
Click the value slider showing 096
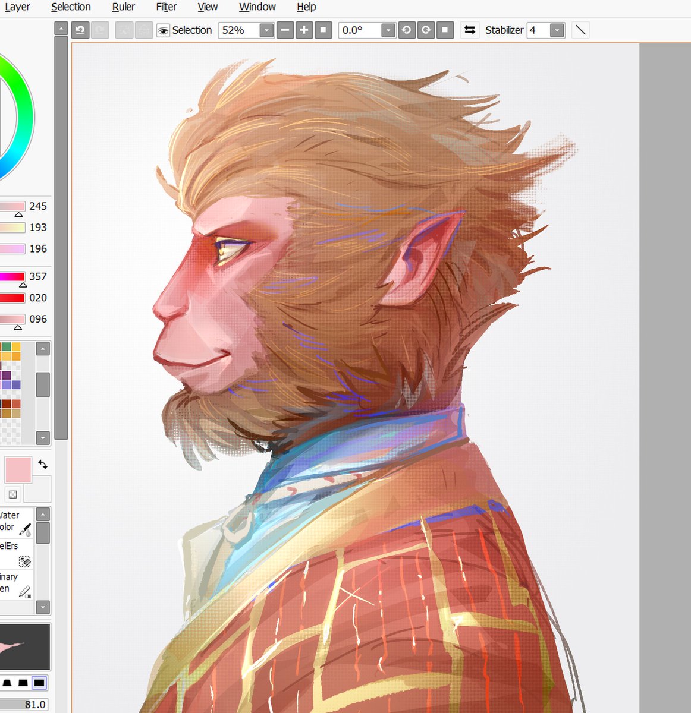[12, 320]
